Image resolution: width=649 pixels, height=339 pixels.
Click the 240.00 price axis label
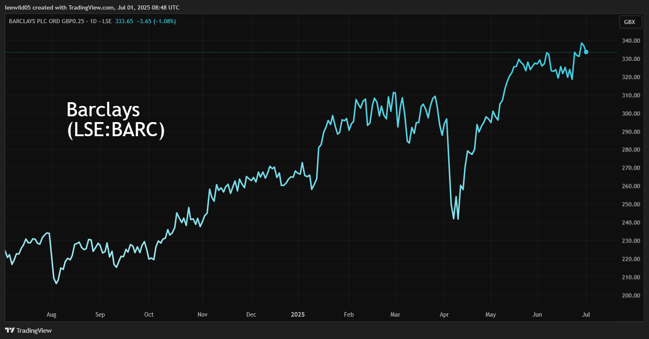pos(631,222)
